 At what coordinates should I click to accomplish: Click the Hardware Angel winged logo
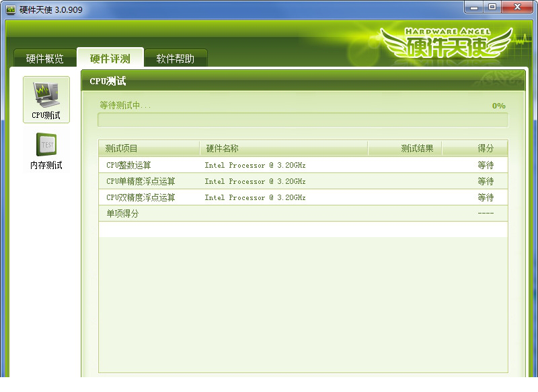pyautogui.click(x=447, y=43)
